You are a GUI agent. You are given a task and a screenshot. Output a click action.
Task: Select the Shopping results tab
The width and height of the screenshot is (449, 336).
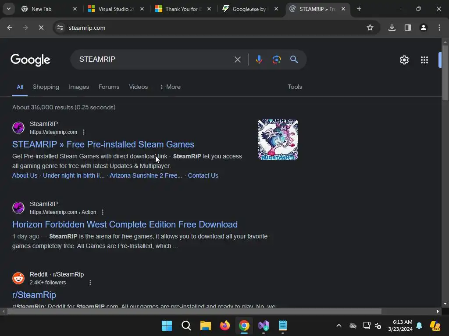(46, 87)
